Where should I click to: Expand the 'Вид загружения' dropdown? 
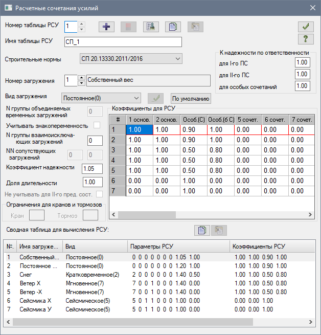click(x=100, y=98)
